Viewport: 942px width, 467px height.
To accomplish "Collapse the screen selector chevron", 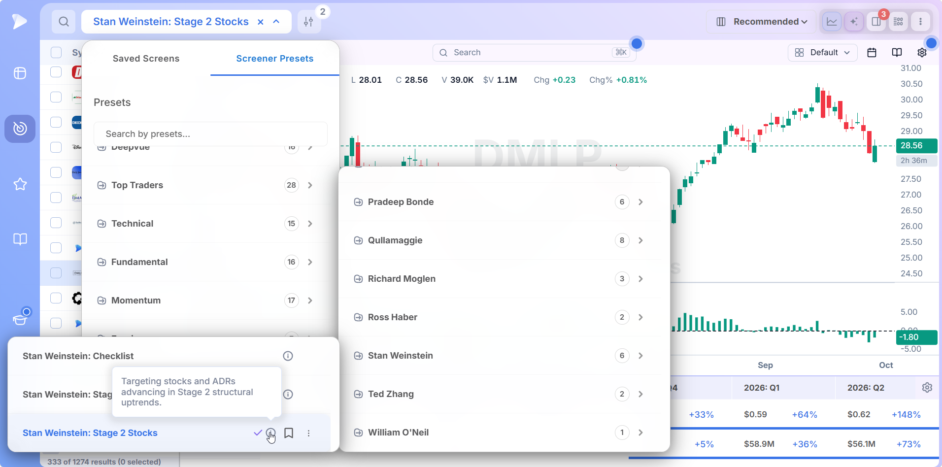I will (276, 22).
